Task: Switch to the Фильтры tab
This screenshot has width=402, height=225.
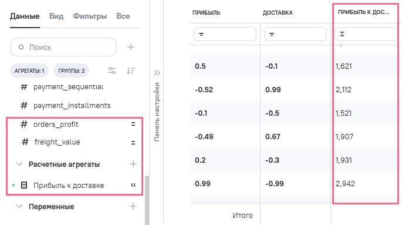Action: pyautogui.click(x=90, y=16)
